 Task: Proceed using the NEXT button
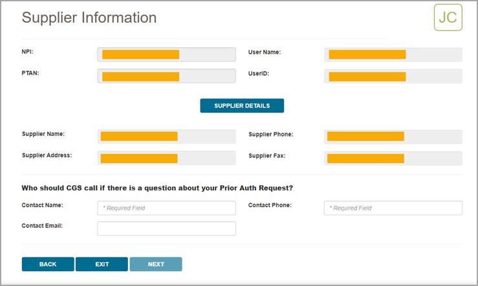pyautogui.click(x=156, y=264)
